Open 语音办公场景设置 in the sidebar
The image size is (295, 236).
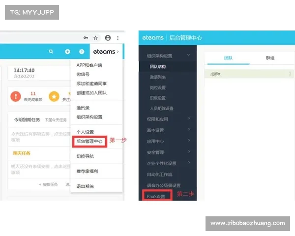tap(164, 185)
